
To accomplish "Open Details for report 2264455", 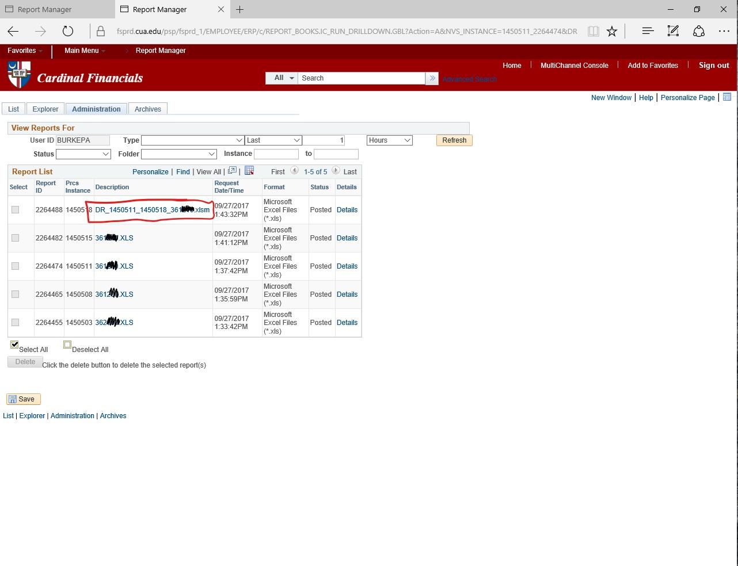I will coord(347,323).
